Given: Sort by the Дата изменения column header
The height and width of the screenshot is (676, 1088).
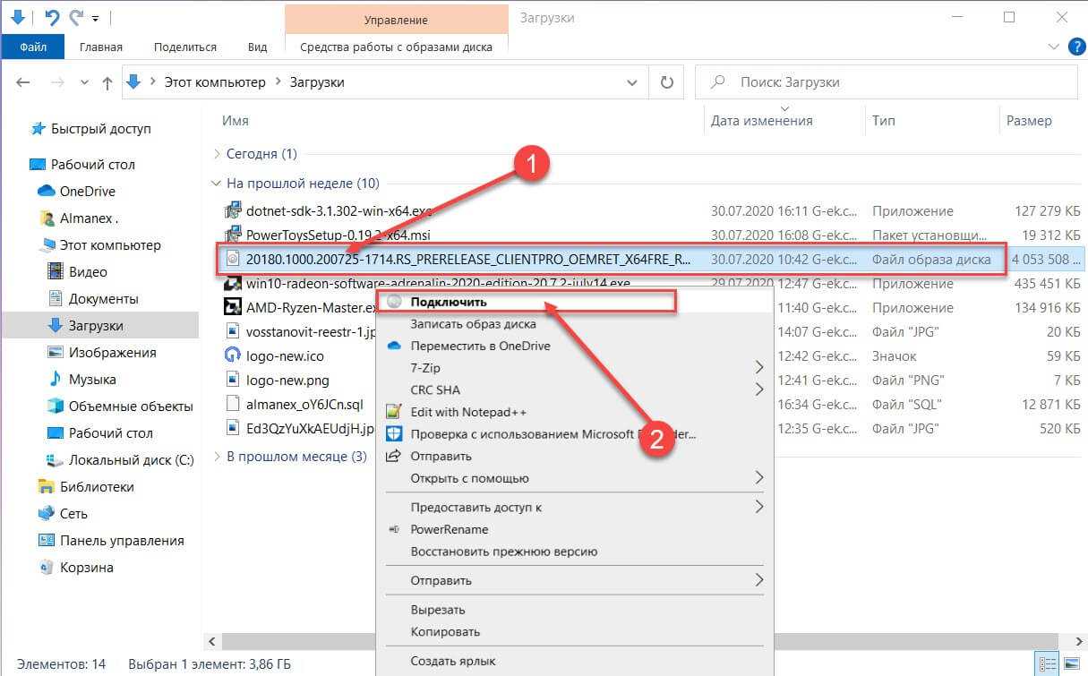Looking at the screenshot, I should pyautogui.click(x=761, y=120).
